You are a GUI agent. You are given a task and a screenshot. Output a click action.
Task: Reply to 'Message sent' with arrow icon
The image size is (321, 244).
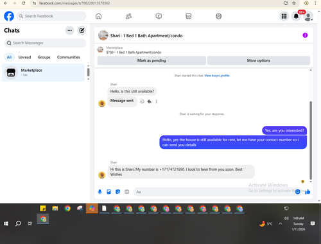(x=150, y=101)
